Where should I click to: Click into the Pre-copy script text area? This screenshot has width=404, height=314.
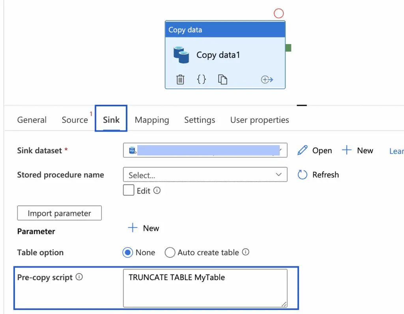205,288
